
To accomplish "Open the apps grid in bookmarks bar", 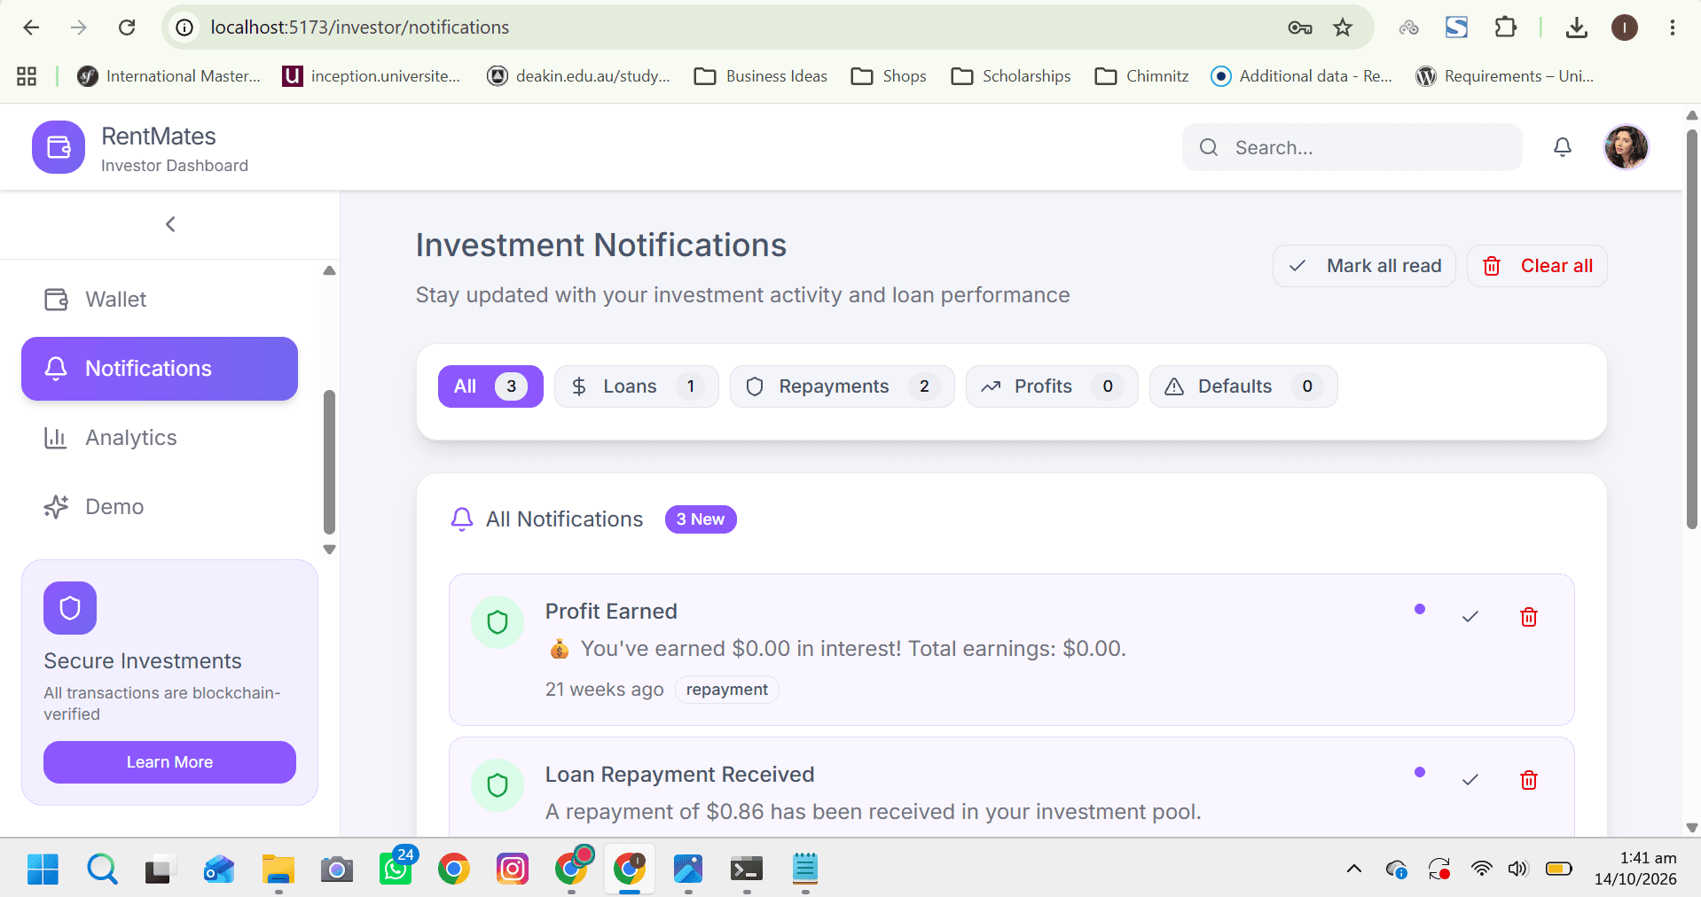I will [x=27, y=76].
